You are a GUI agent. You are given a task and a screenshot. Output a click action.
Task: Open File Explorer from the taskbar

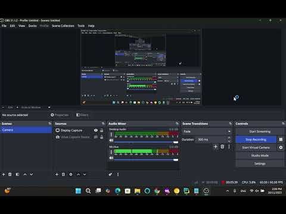coord(137,191)
